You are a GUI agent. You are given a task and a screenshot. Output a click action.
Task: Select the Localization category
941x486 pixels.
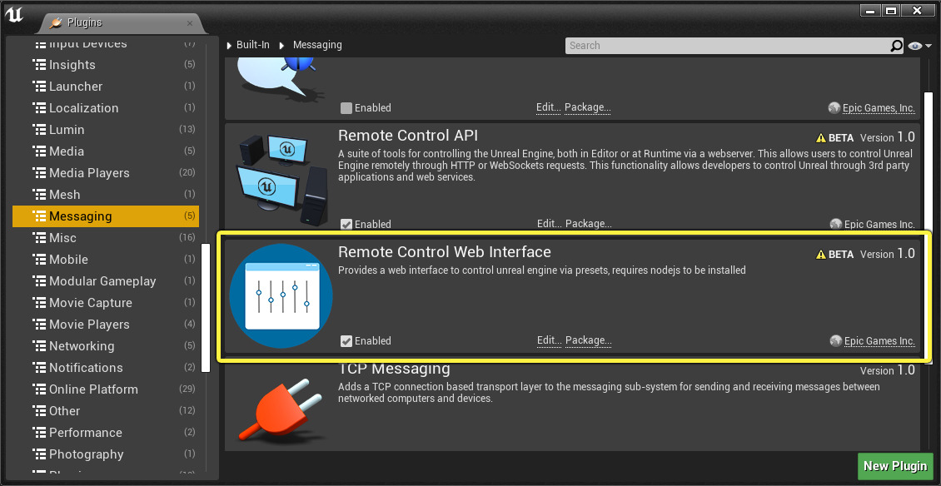point(106,108)
